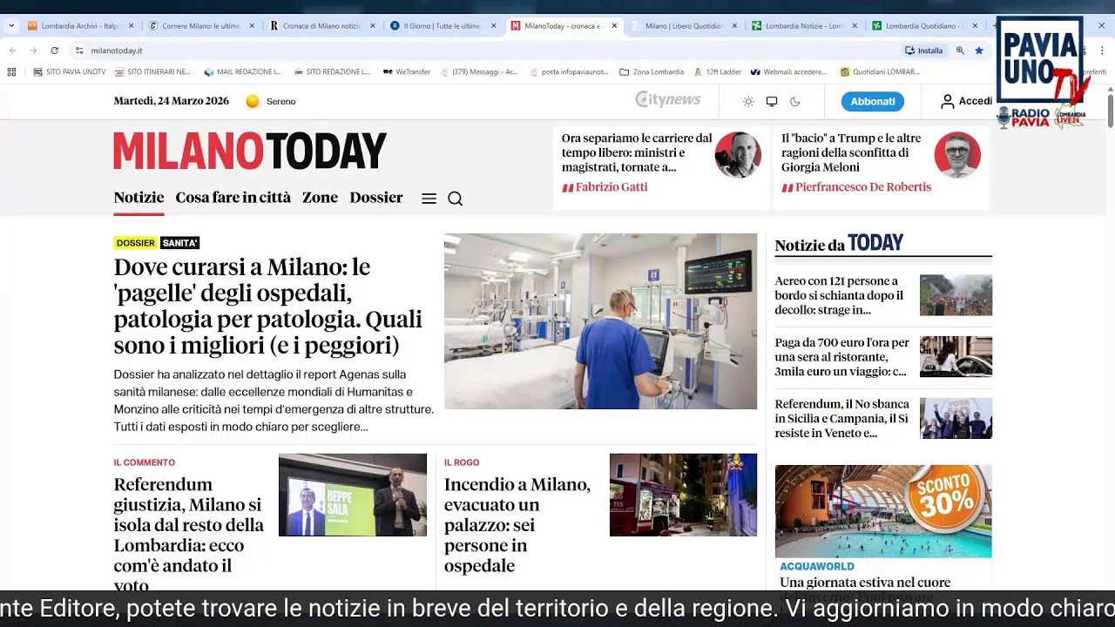
Task: Click Fabrizio Gatti author photo
Action: point(738,155)
